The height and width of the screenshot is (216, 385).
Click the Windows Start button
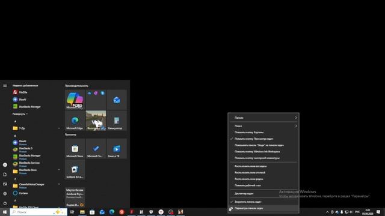coord(5,212)
